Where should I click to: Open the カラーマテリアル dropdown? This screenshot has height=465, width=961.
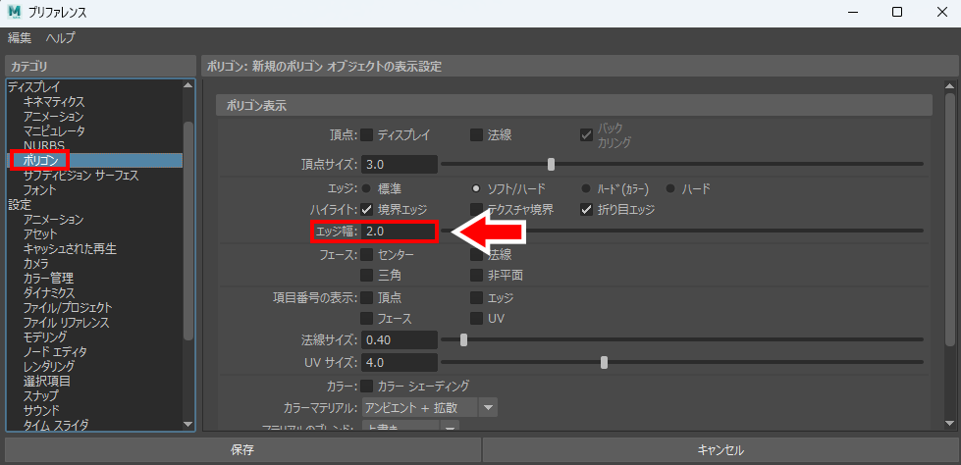click(489, 406)
